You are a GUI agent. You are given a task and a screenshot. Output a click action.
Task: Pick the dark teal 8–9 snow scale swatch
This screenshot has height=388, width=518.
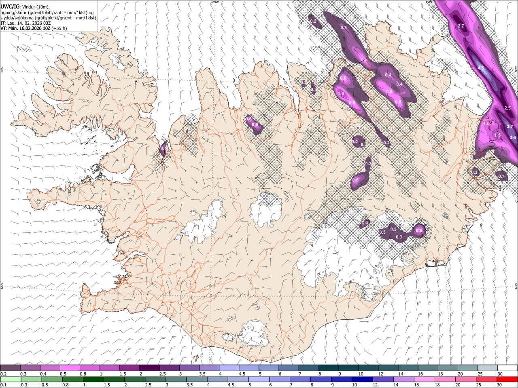click(x=328, y=368)
